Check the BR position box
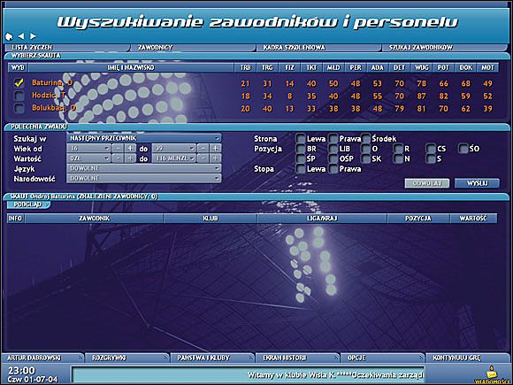The image size is (513, 385). (x=301, y=149)
